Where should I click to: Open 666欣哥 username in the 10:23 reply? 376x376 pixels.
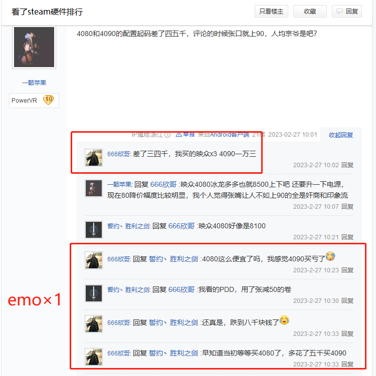click(x=119, y=259)
